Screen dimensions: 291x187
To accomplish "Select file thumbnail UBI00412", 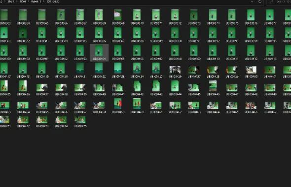I will pyautogui.click(x=251, y=53).
